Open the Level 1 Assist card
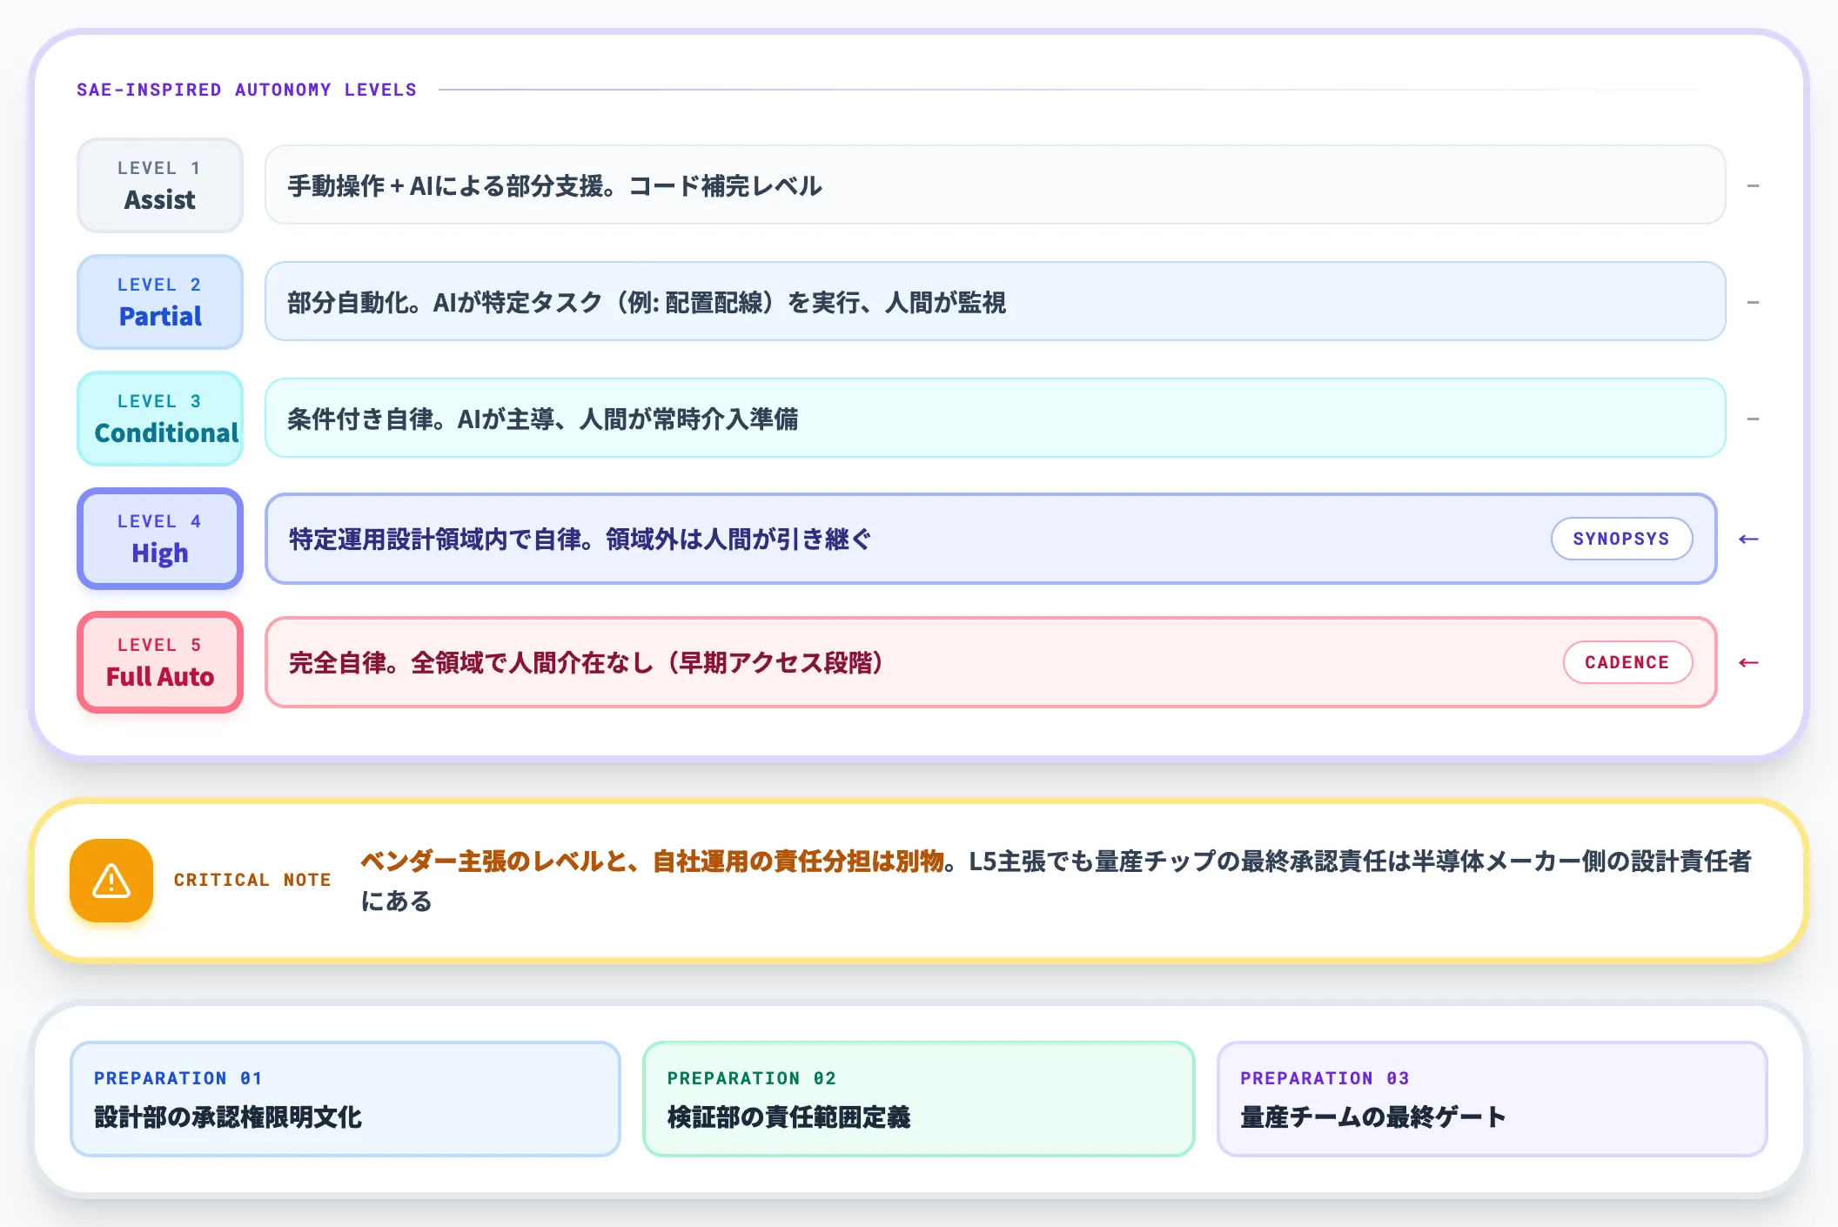 tap(160, 185)
